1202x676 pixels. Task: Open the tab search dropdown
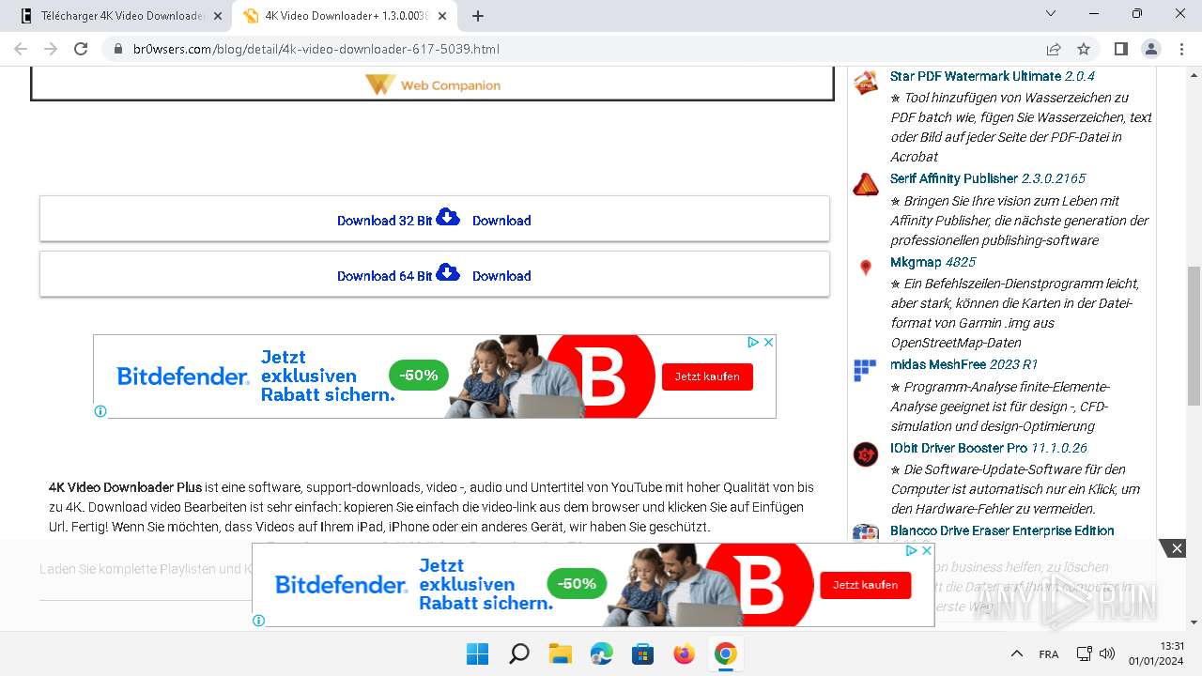[1051, 14]
